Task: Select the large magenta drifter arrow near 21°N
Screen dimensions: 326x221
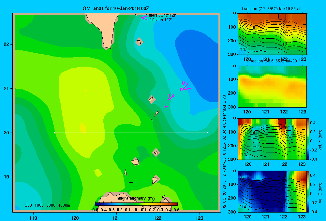Action: pyautogui.click(x=186, y=87)
